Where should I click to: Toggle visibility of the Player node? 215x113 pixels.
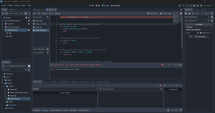coord(29,18)
